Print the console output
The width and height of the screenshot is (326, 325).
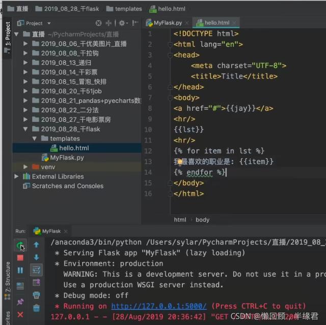click(x=36, y=295)
